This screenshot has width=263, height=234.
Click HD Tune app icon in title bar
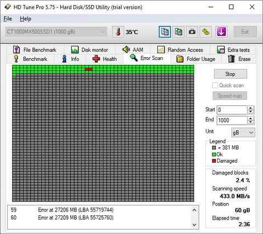(x=8, y=7)
